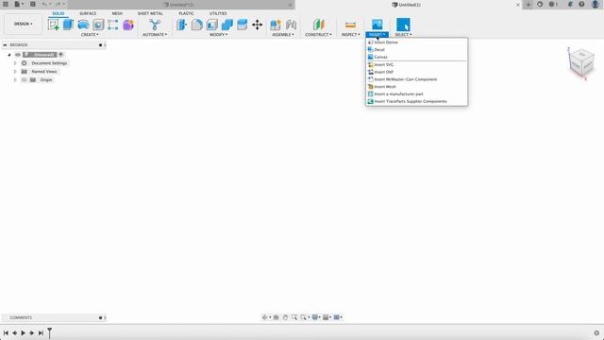Choose Insert McMaster-Carr Component
Viewport: 604px width, 340px height.
(417, 79)
